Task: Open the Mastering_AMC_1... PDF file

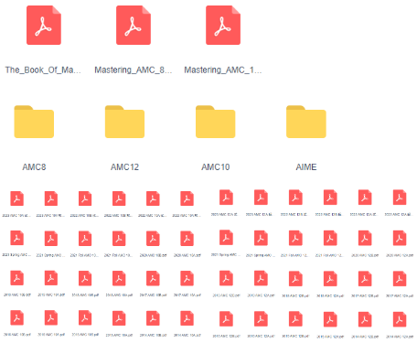Action: tap(223, 26)
